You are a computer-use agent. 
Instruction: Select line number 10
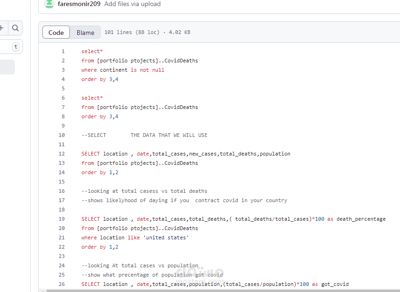point(62,135)
